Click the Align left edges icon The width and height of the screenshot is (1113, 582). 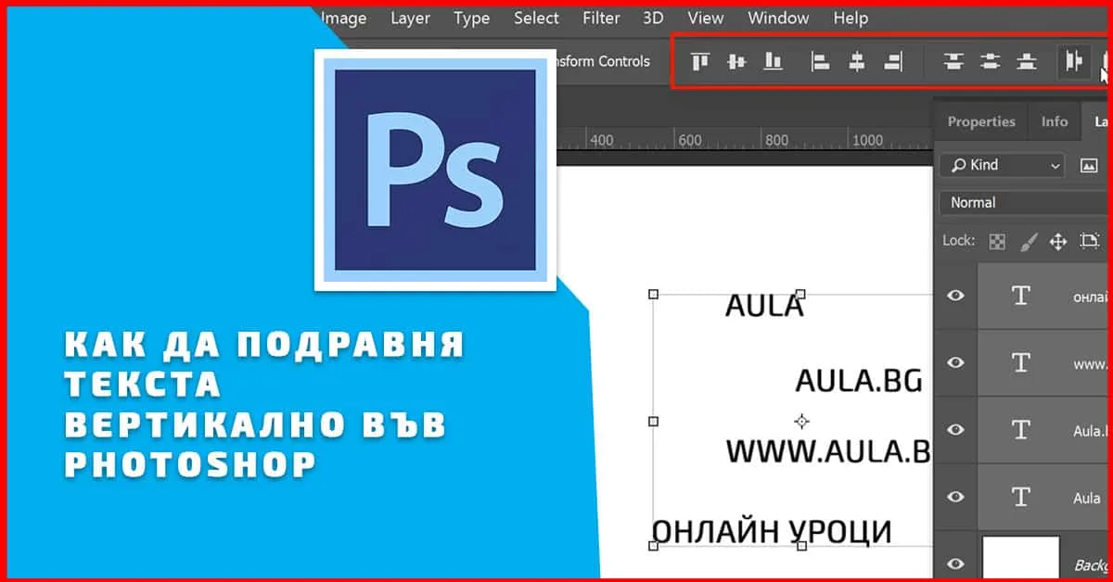click(820, 61)
